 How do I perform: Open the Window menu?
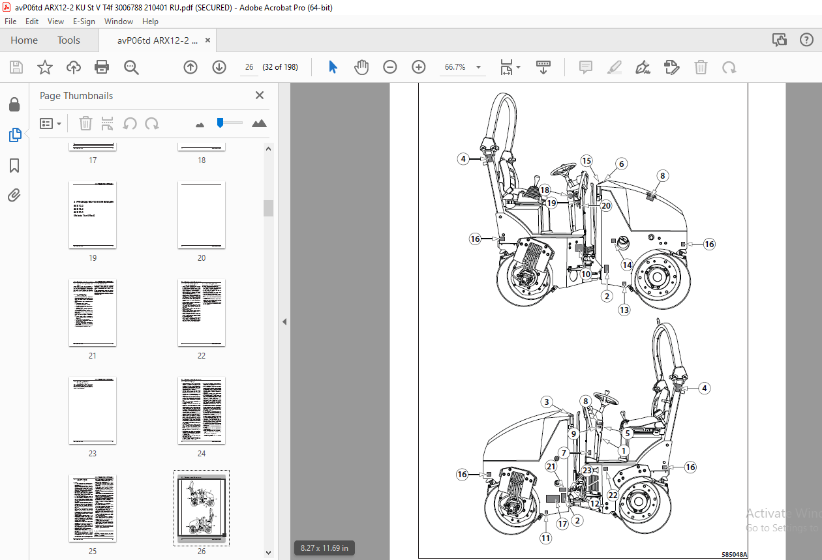(119, 21)
